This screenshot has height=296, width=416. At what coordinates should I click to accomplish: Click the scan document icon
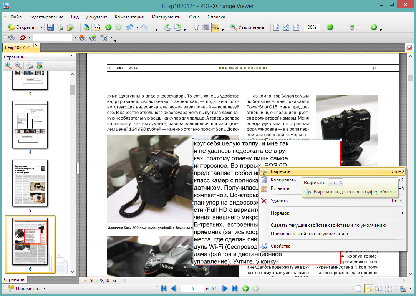coord(86,27)
